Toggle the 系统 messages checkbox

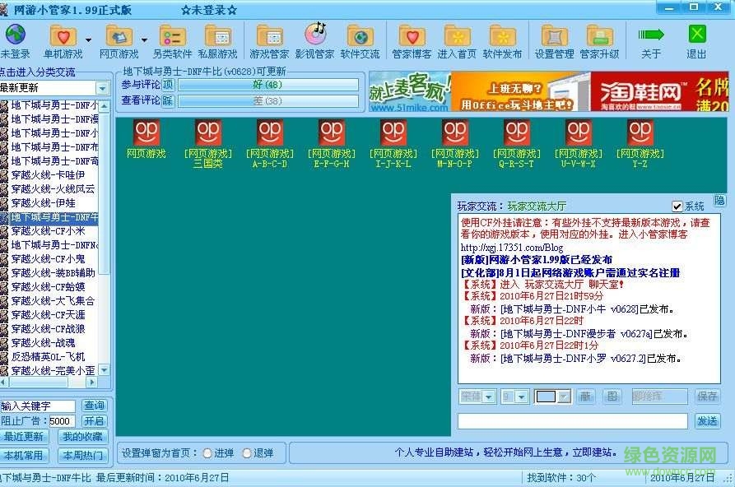(x=677, y=206)
